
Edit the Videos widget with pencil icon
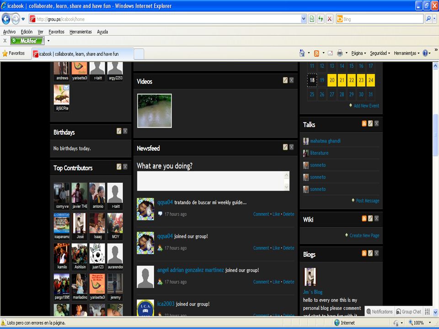[x=285, y=80]
